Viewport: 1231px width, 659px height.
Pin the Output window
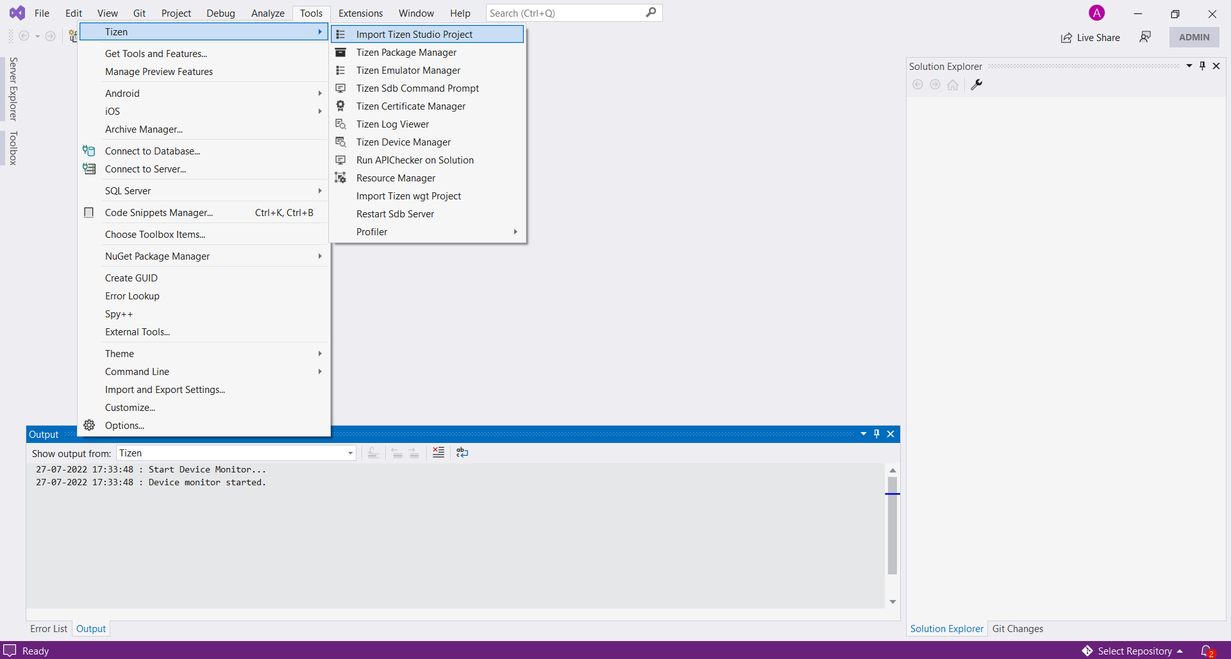click(x=876, y=433)
